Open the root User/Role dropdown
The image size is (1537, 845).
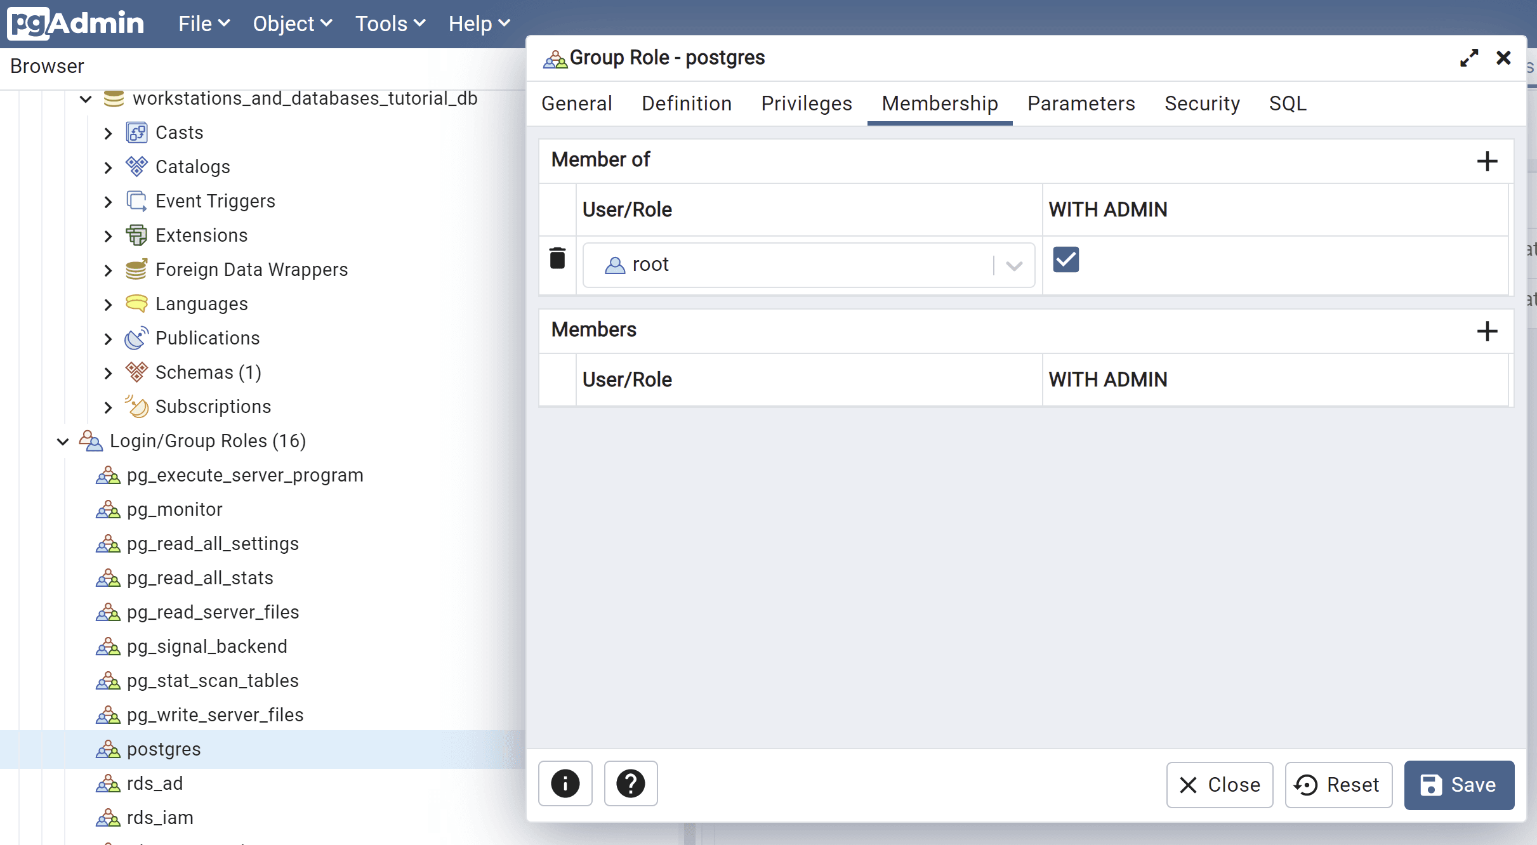click(1014, 265)
